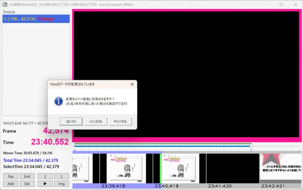Close the Trim data changed dialog
303x190 pixels.
pyautogui.click(x=132, y=84)
